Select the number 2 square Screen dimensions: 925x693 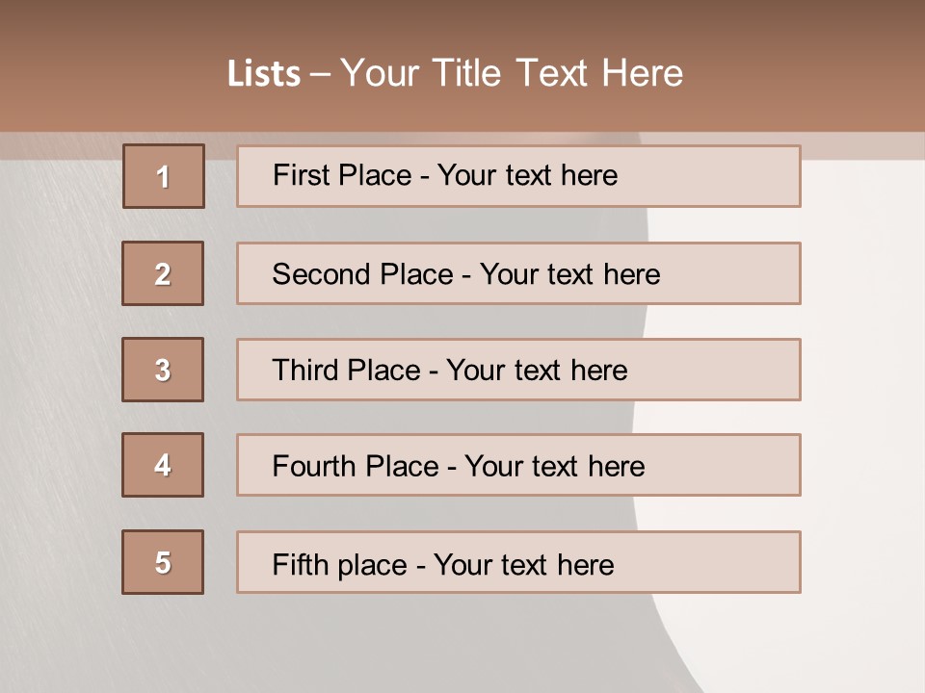click(x=163, y=273)
